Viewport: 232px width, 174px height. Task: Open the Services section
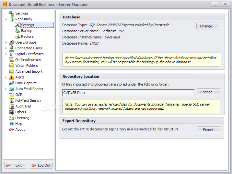tap(22, 13)
